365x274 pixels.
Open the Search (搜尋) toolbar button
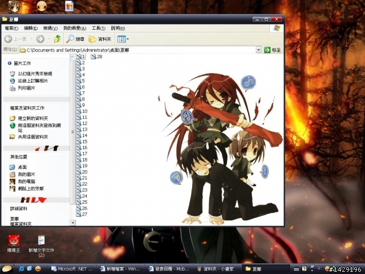click(x=75, y=39)
